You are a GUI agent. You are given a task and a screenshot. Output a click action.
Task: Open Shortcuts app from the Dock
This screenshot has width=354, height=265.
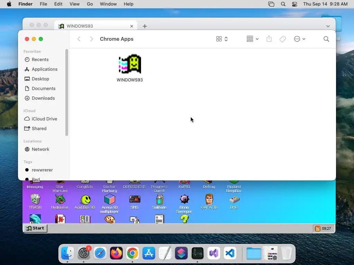[181, 253]
